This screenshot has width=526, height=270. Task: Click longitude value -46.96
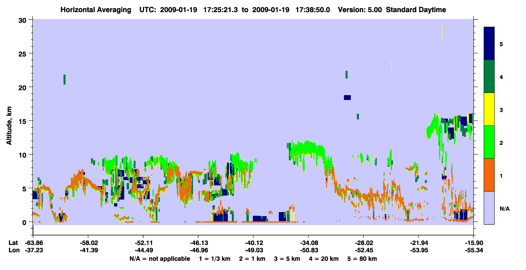tap(198, 250)
